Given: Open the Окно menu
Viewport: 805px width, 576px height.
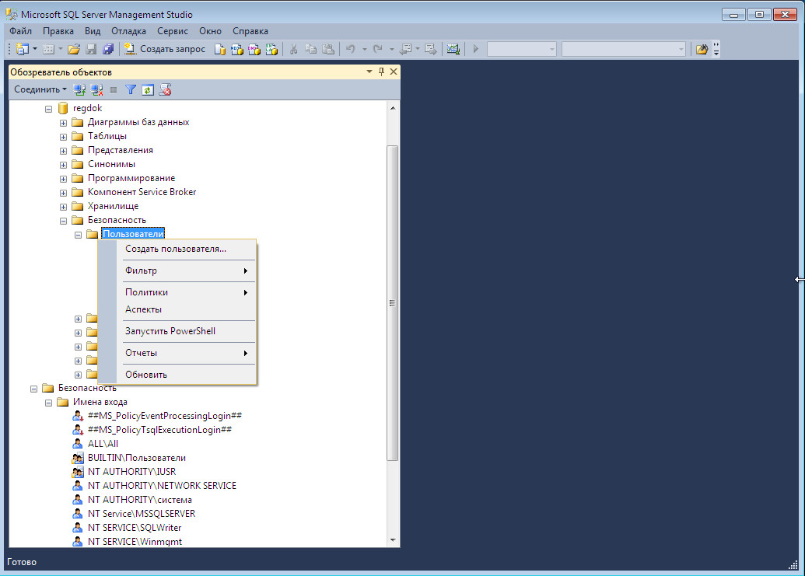Looking at the screenshot, I should pyautogui.click(x=211, y=31).
